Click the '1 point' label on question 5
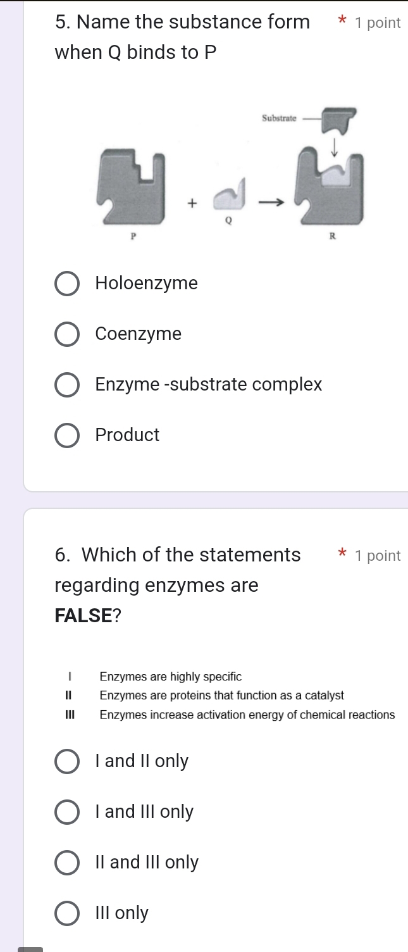Image resolution: width=408 pixels, height=952 pixels. 379,23
